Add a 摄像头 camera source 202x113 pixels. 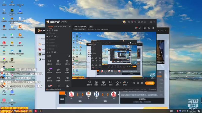pos(96,83)
